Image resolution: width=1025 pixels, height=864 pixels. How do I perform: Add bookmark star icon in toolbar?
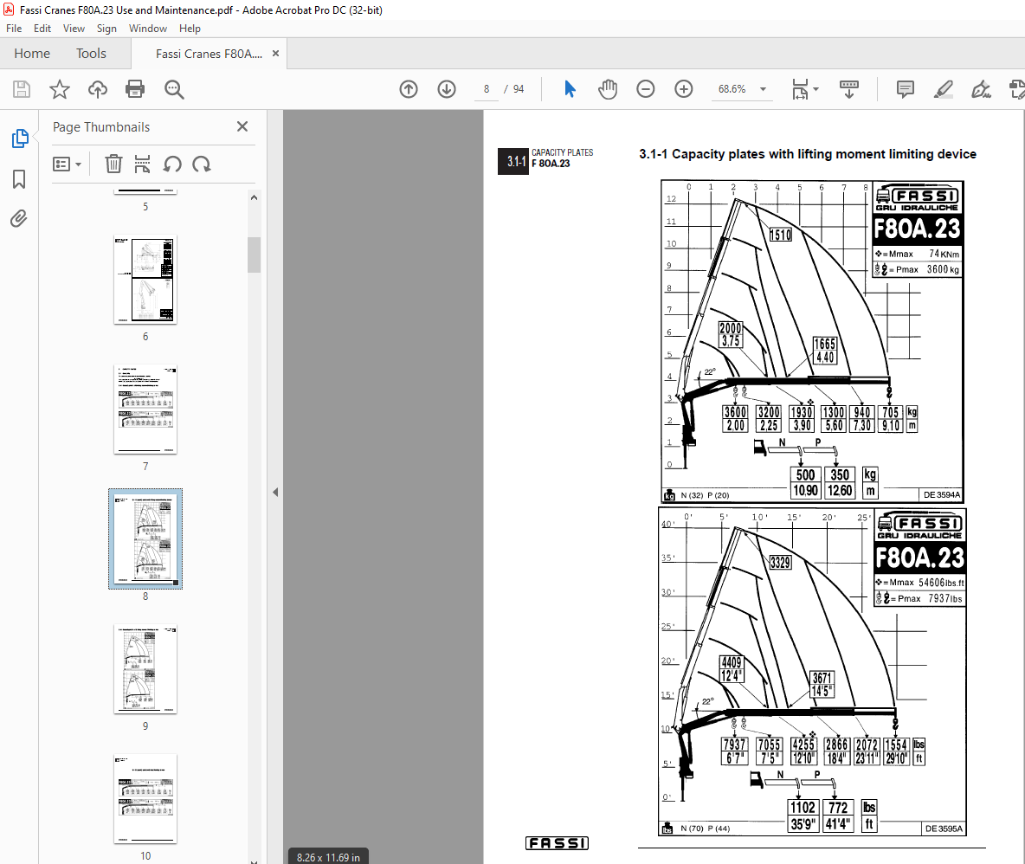[60, 89]
